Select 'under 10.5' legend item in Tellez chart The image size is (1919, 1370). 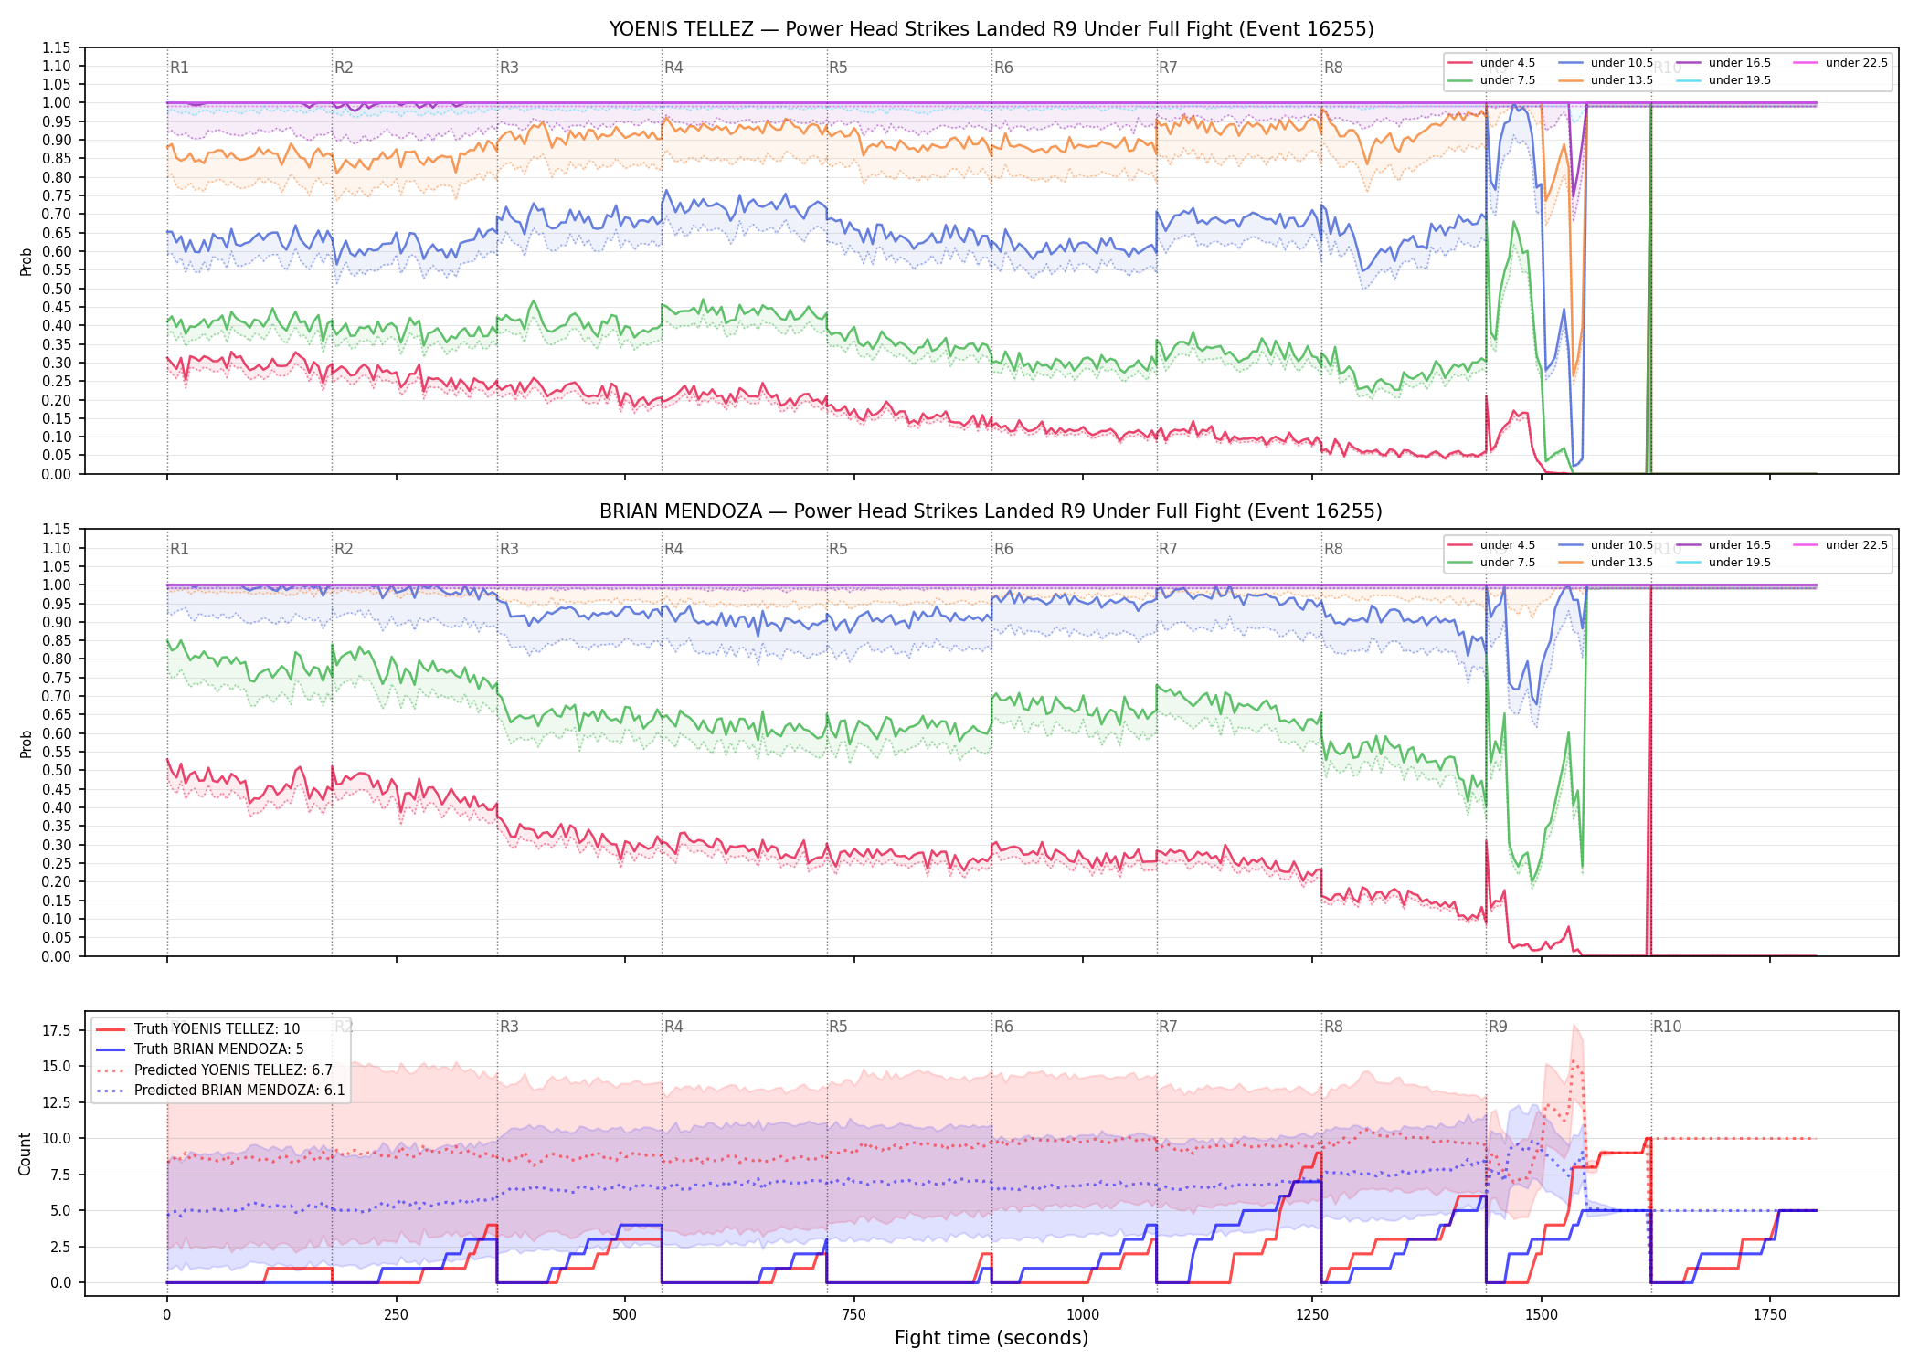coord(1606,63)
